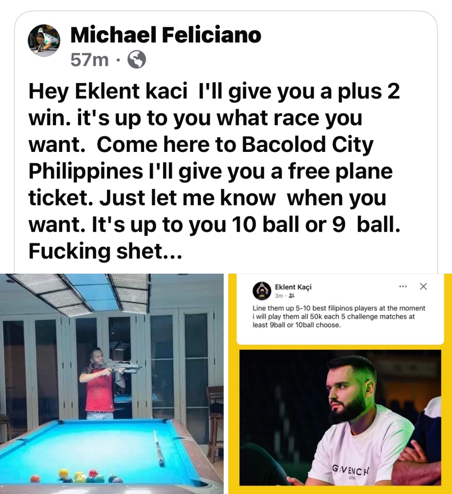
Task: Click the 57m post timestamp
Action: (89, 60)
